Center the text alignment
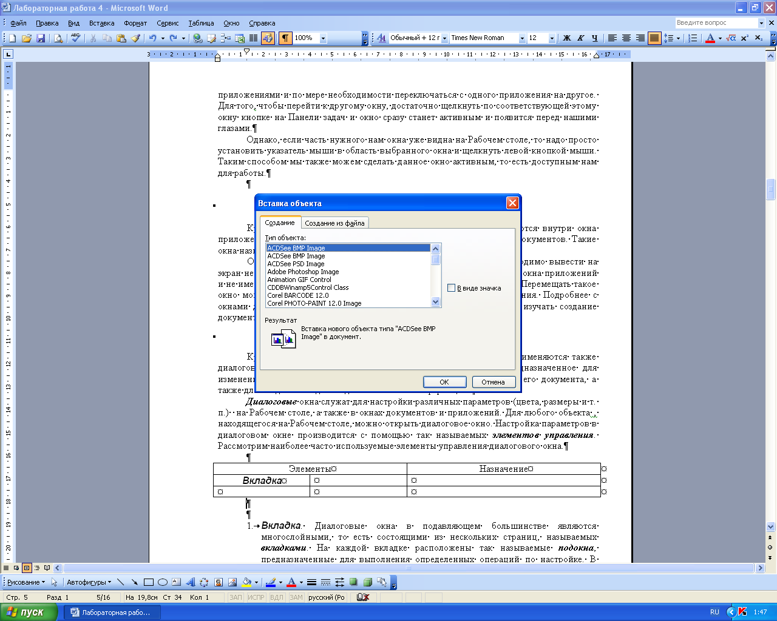 click(626, 38)
